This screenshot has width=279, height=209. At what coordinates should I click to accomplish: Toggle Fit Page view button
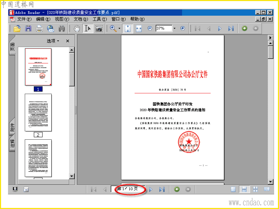[x=128, y=29]
